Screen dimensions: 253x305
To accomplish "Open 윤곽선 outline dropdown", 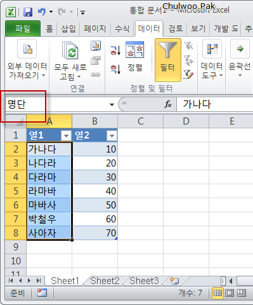I will point(240,59).
